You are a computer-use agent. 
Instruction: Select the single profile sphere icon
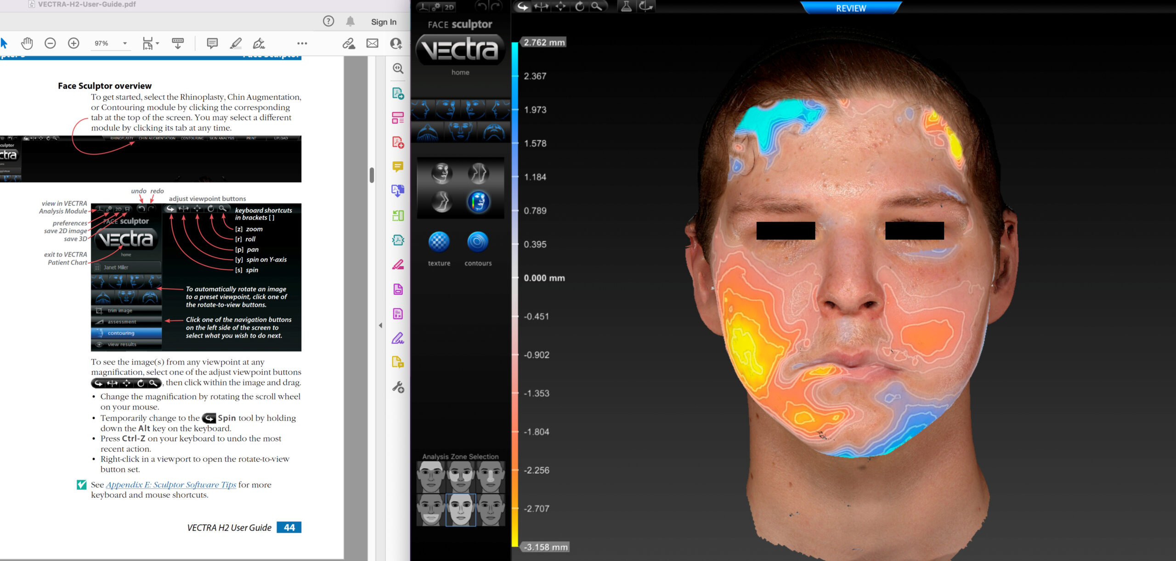(x=441, y=201)
